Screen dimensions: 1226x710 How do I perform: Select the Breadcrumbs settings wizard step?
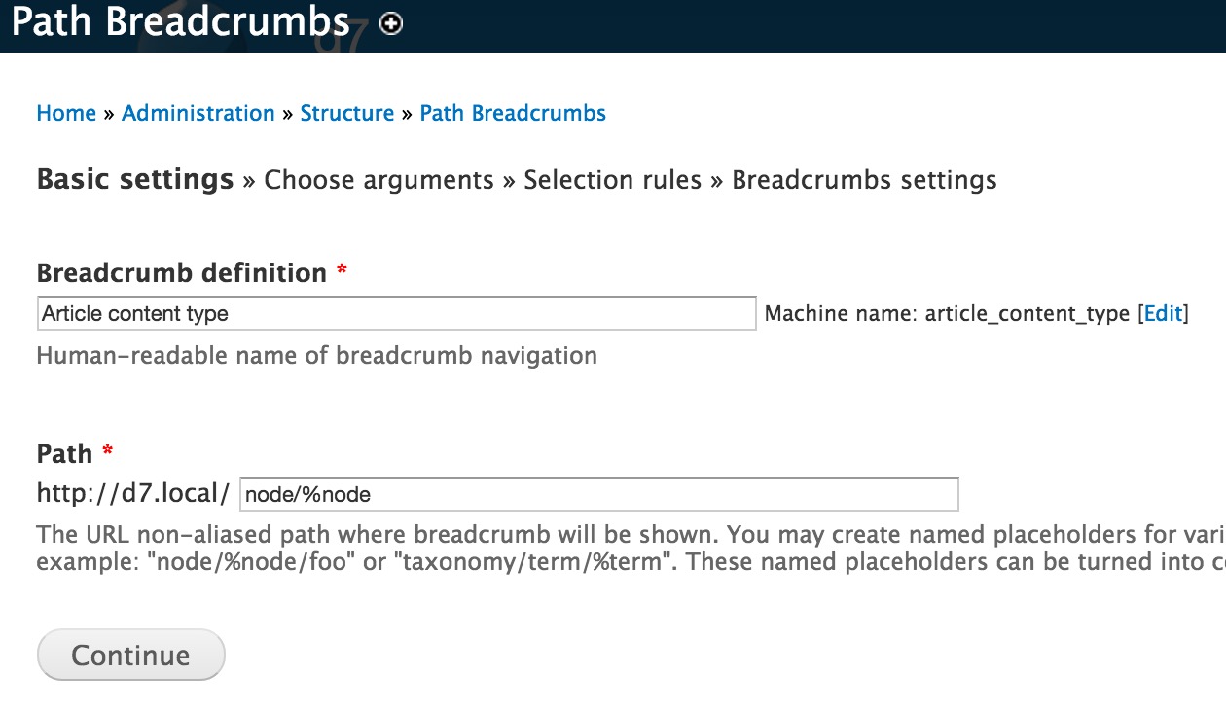click(864, 180)
